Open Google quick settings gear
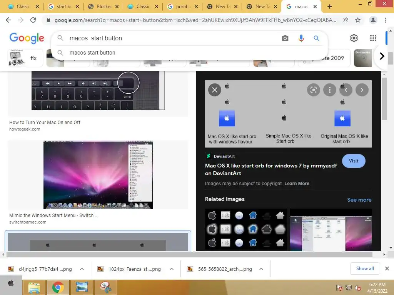 (354, 38)
